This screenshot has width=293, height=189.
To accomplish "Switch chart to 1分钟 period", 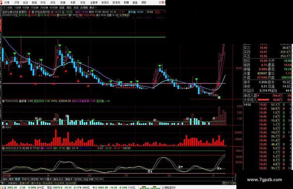I will tap(17, 8).
